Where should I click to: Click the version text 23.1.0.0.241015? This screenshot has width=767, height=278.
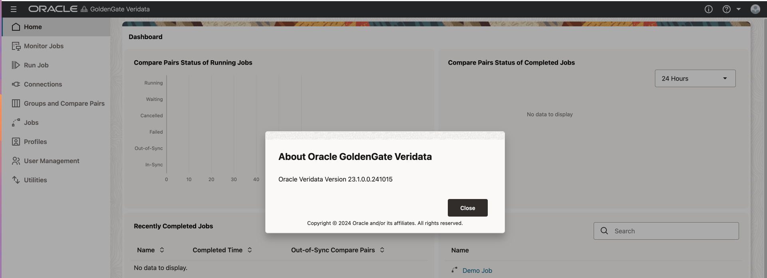[x=370, y=179]
